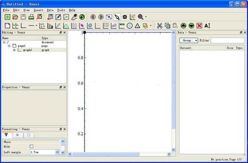Rename the widget using the AI icon

pos(208,26)
